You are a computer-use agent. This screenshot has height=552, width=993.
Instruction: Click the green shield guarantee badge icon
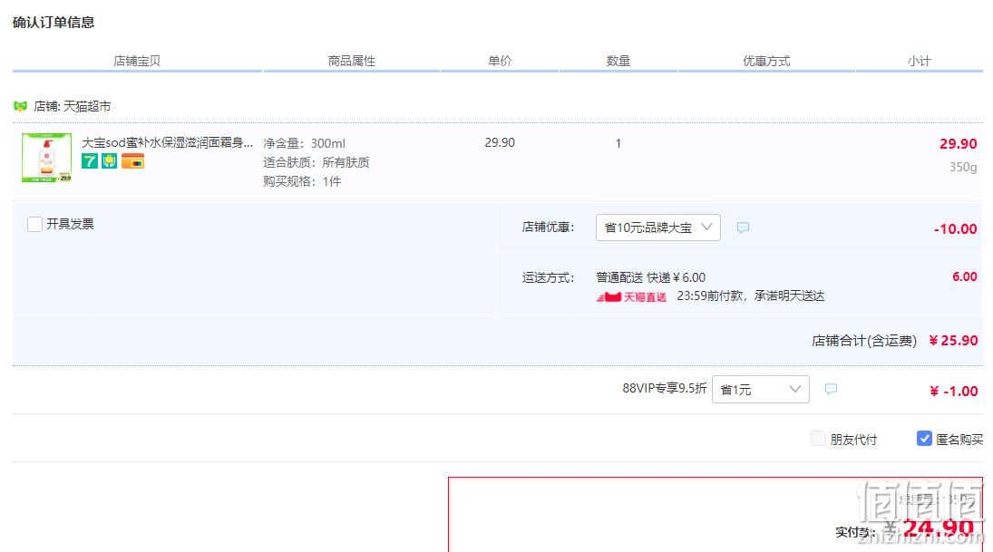click(110, 161)
